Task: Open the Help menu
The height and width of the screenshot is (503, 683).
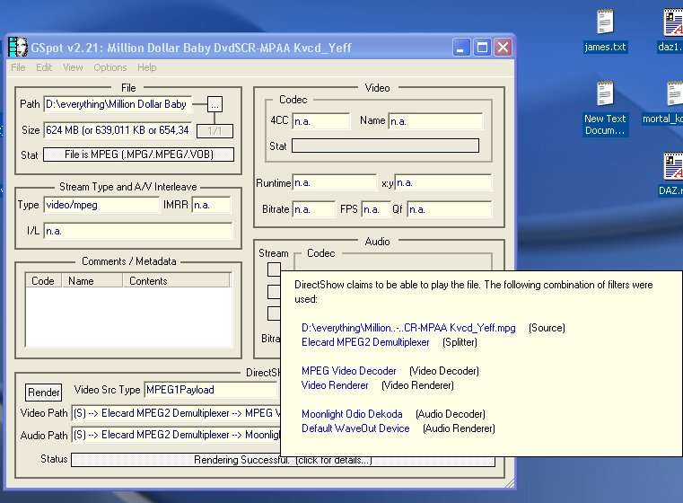Action: pos(147,67)
